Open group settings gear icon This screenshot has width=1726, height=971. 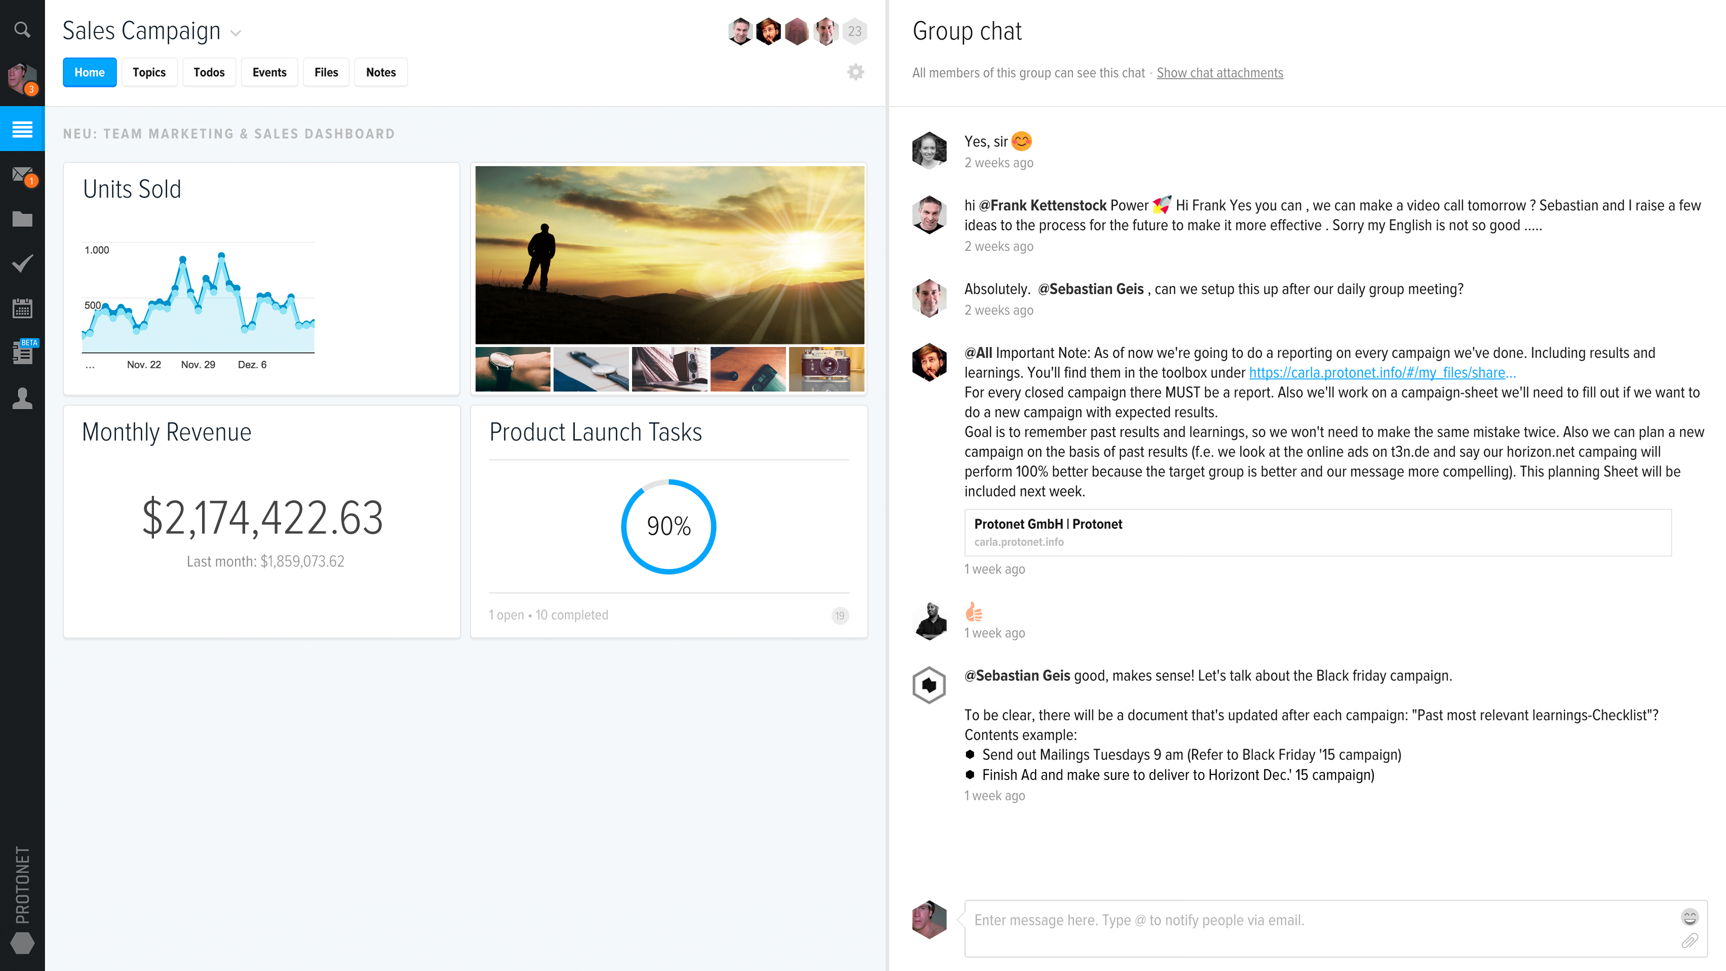855,72
